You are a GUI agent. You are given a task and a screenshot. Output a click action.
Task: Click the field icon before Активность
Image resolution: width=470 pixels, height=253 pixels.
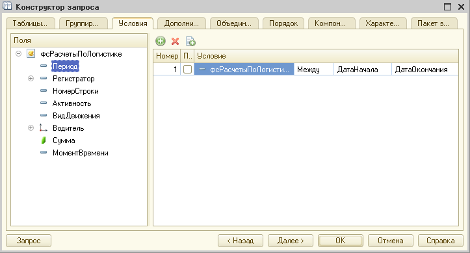pyautogui.click(x=44, y=103)
